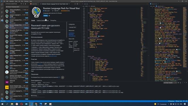188x106 pixels.
Task: Open the Source Control view icon
Action: [2, 12]
